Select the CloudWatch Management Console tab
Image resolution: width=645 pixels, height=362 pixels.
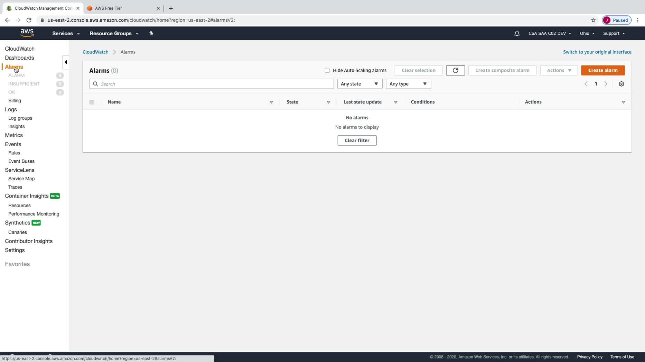coord(42,8)
